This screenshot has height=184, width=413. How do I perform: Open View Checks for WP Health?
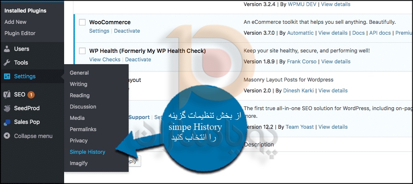[x=105, y=60]
